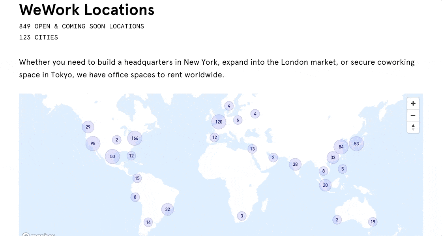The width and height of the screenshot is (442, 236).
Task: Expand the 20 cluster near Singapore
Action: click(325, 185)
